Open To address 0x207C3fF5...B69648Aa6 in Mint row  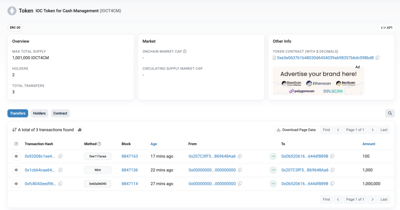click(305, 170)
